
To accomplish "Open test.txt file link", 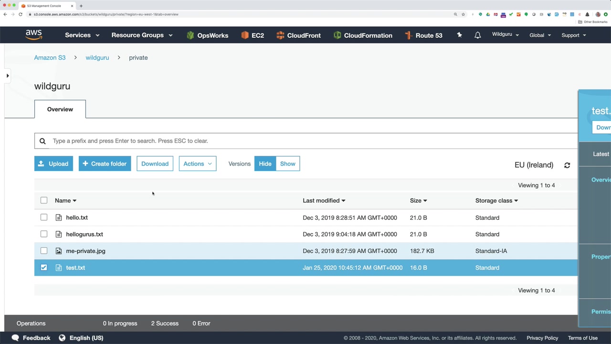I will (x=75, y=268).
